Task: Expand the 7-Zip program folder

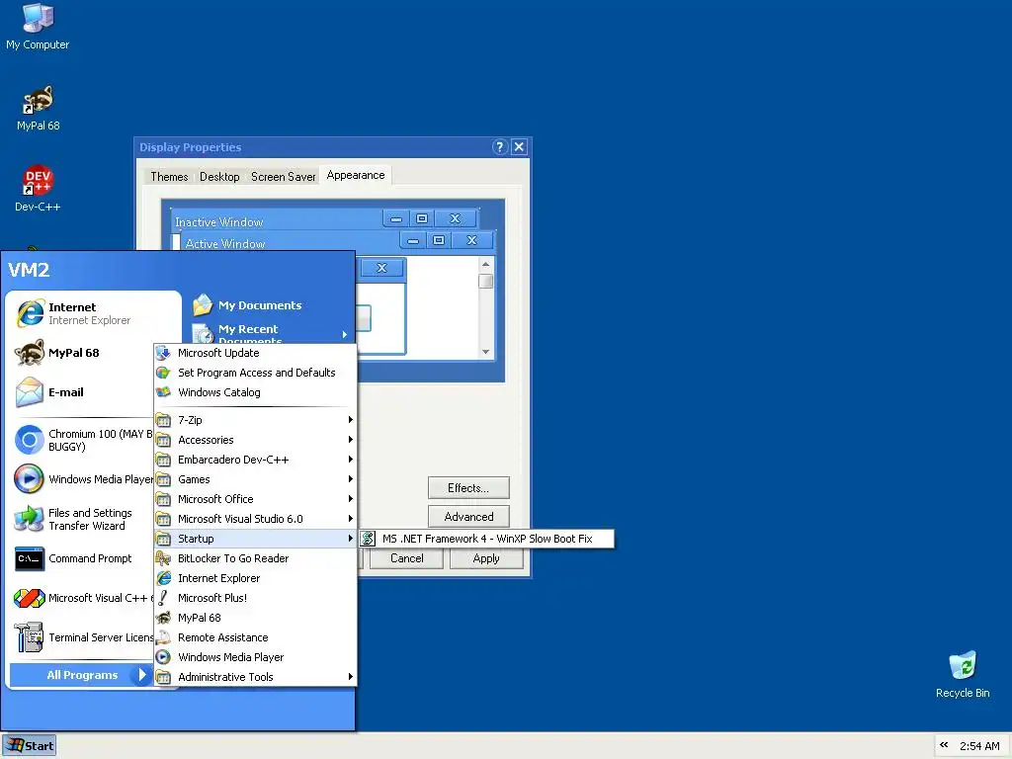Action: (x=256, y=420)
